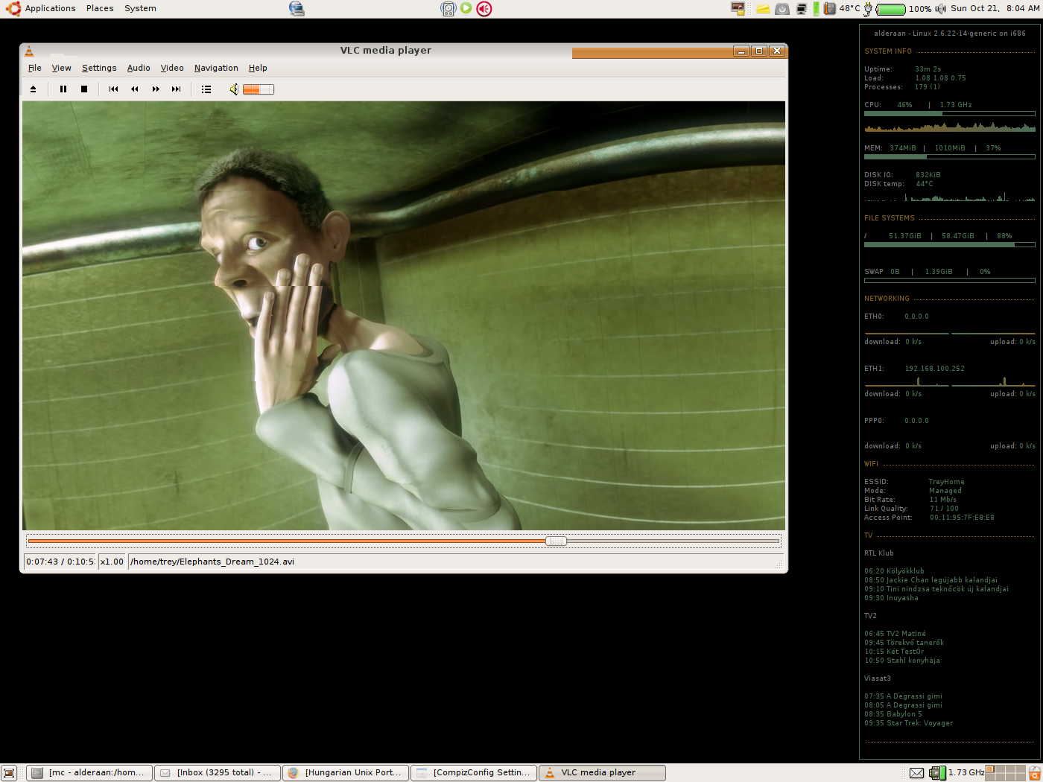Click the VLC media player taskbar button

coord(602,773)
